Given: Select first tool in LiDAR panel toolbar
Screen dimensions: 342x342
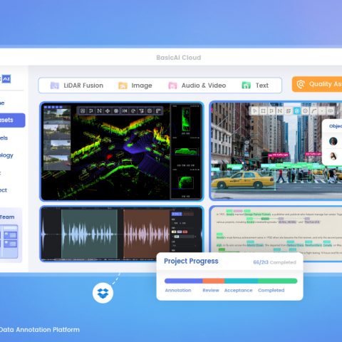Looking at the screenshot, I should click(83, 111).
